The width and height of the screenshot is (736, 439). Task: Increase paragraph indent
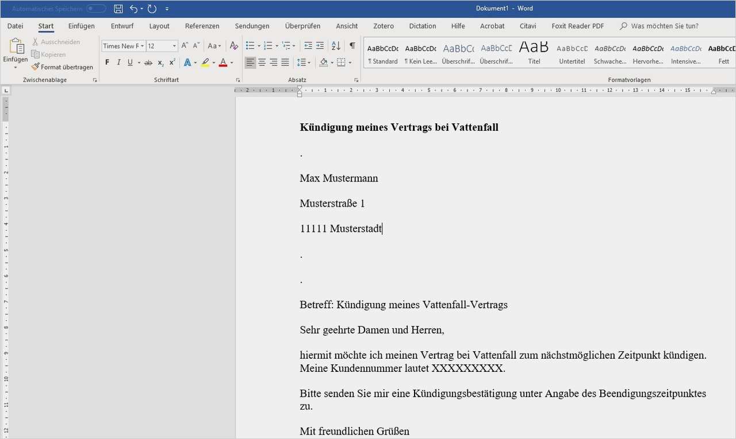click(320, 46)
